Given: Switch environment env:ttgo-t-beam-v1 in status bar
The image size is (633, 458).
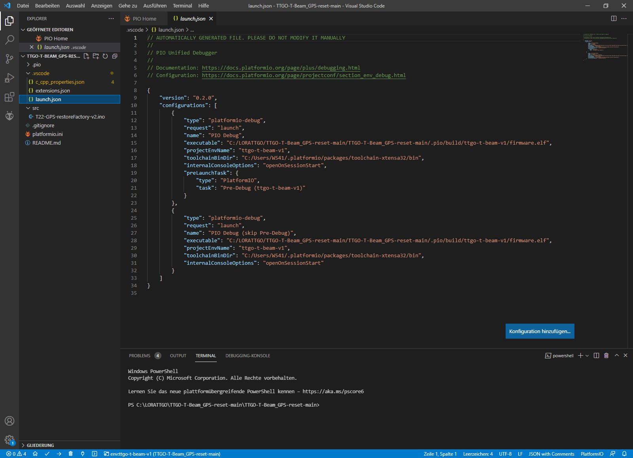Looking at the screenshot, I should [162, 454].
